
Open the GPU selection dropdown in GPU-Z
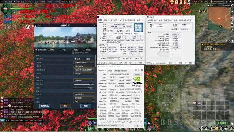pyautogui.click(x=110, y=126)
